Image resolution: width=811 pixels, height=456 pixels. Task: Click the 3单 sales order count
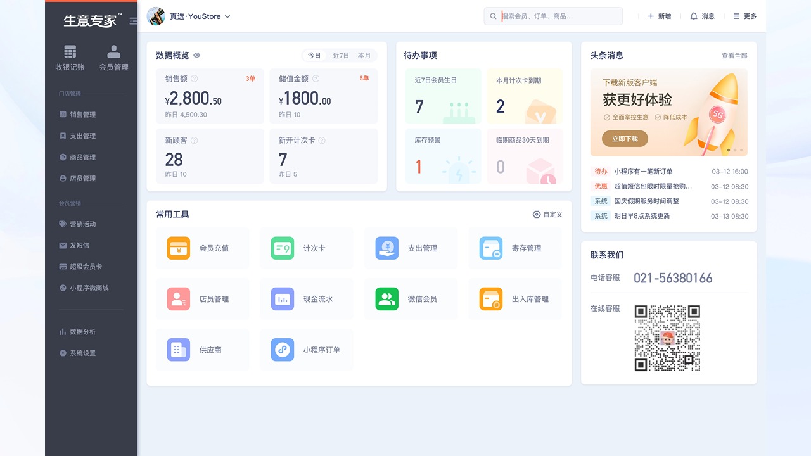click(250, 79)
